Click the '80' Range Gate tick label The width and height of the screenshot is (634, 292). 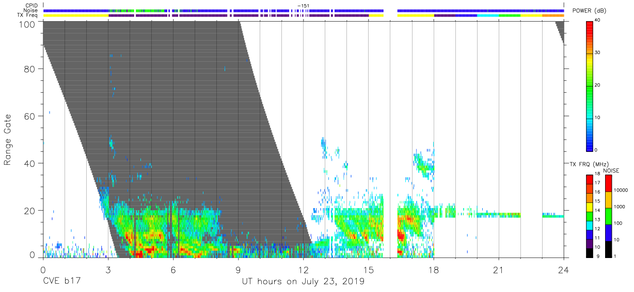pyautogui.click(x=30, y=68)
